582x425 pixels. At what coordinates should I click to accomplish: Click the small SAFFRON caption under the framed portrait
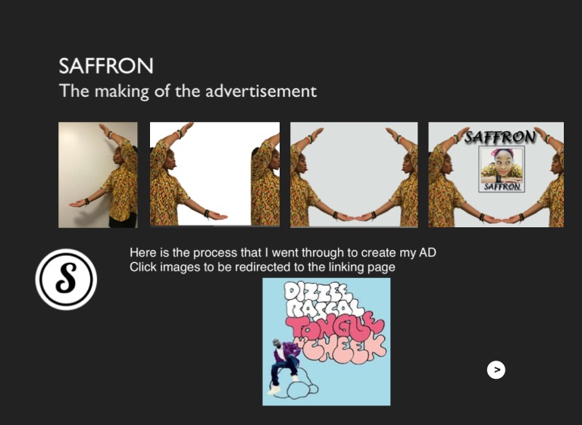click(502, 186)
